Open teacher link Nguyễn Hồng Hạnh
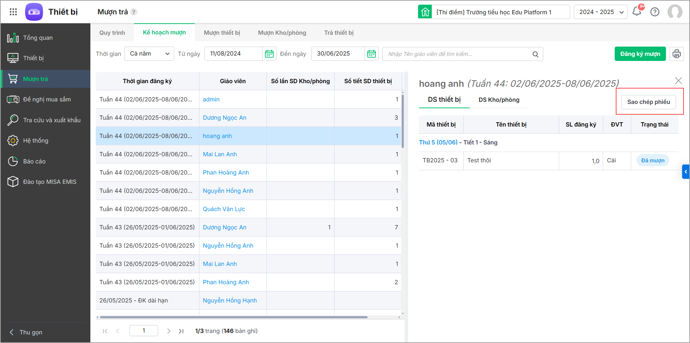The image size is (690, 343). point(230,300)
